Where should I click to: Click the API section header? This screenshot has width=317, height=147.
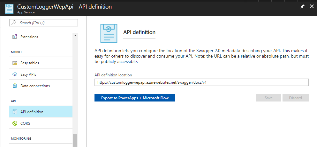(x=13, y=101)
